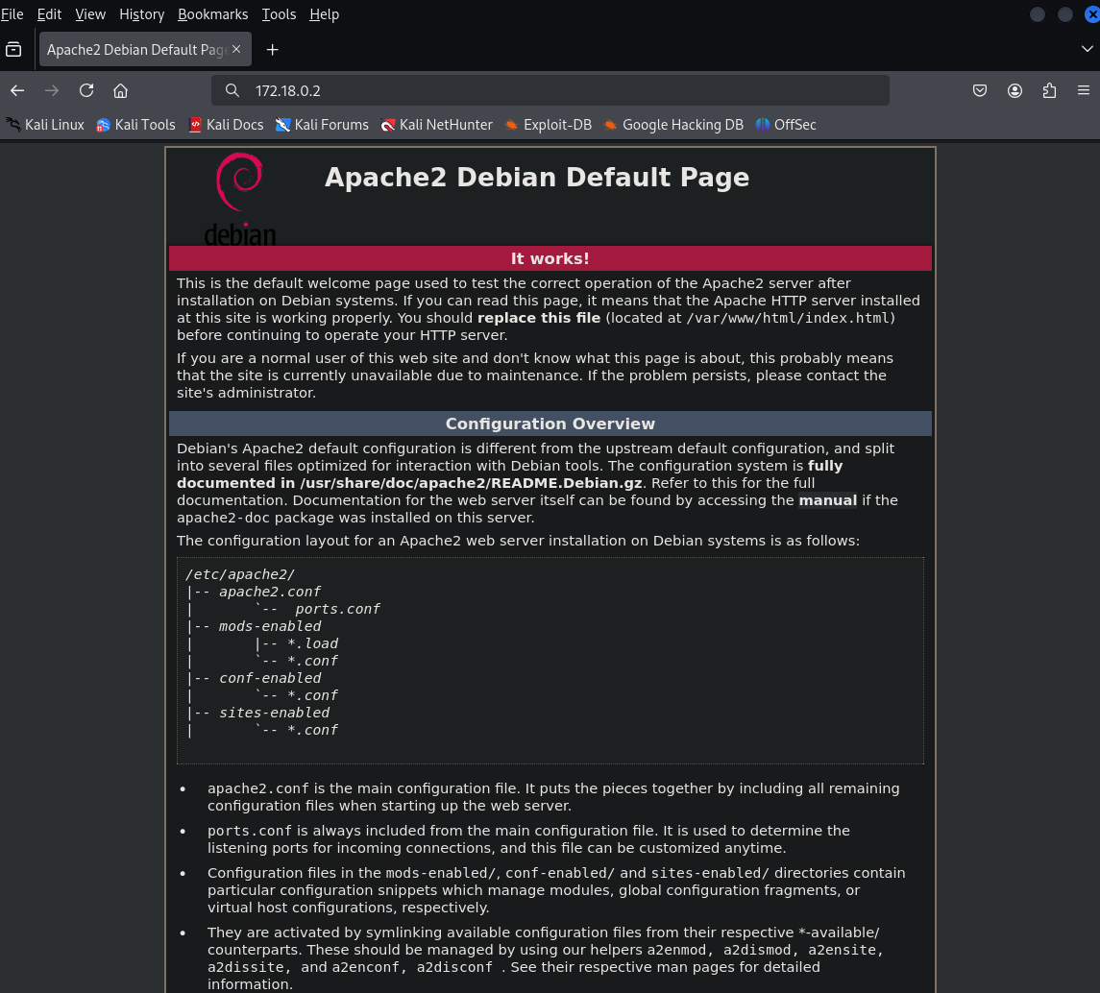
Task: Follow the 'manual' link in Configuration Overview
Action: 828,500
